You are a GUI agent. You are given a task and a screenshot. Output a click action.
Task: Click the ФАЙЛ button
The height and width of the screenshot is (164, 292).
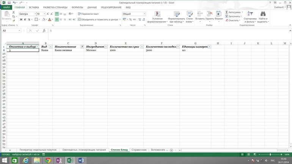[x=6, y=7]
